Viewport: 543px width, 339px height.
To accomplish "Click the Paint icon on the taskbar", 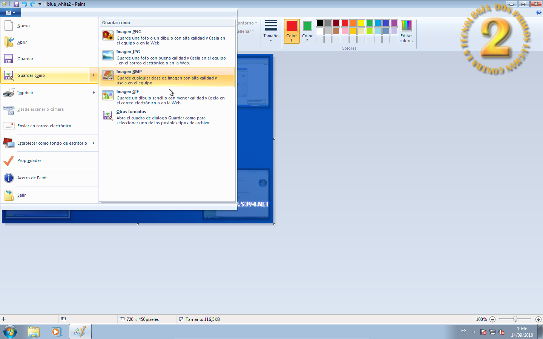I will 80,331.
